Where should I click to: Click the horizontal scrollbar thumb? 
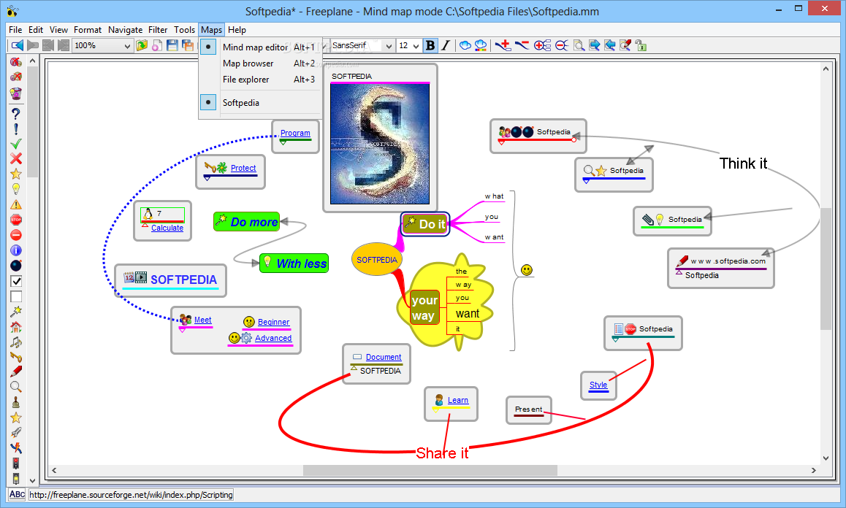coord(430,470)
